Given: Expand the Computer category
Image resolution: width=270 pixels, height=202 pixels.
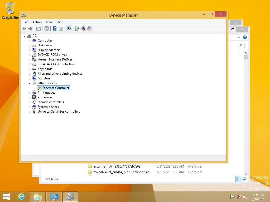Looking at the screenshot, I should click(30, 41).
